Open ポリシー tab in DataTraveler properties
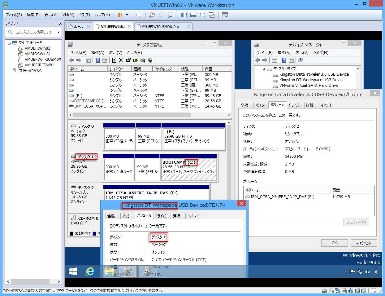 [261, 105]
